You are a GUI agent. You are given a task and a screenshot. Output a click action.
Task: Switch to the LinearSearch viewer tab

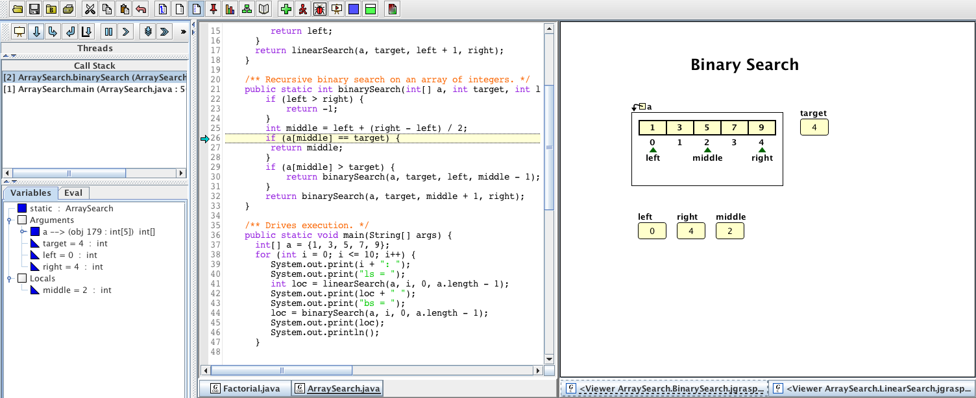tap(873, 388)
